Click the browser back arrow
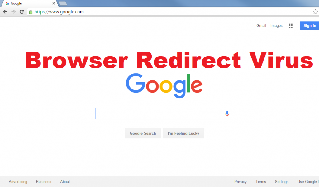 click(5, 12)
